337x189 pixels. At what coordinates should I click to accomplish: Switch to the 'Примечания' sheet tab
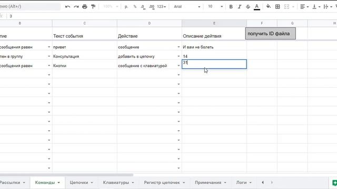click(211, 183)
